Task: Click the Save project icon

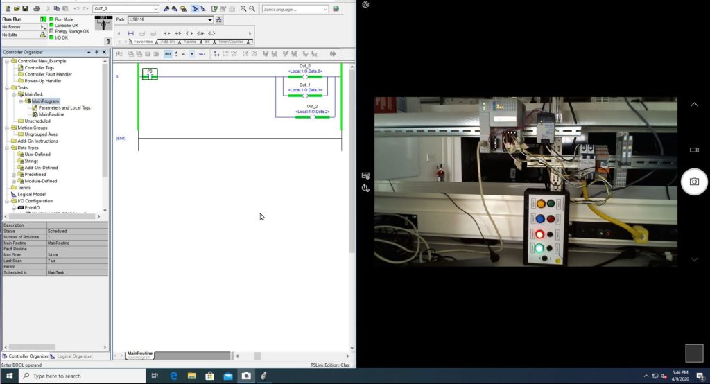Action: tap(26, 9)
